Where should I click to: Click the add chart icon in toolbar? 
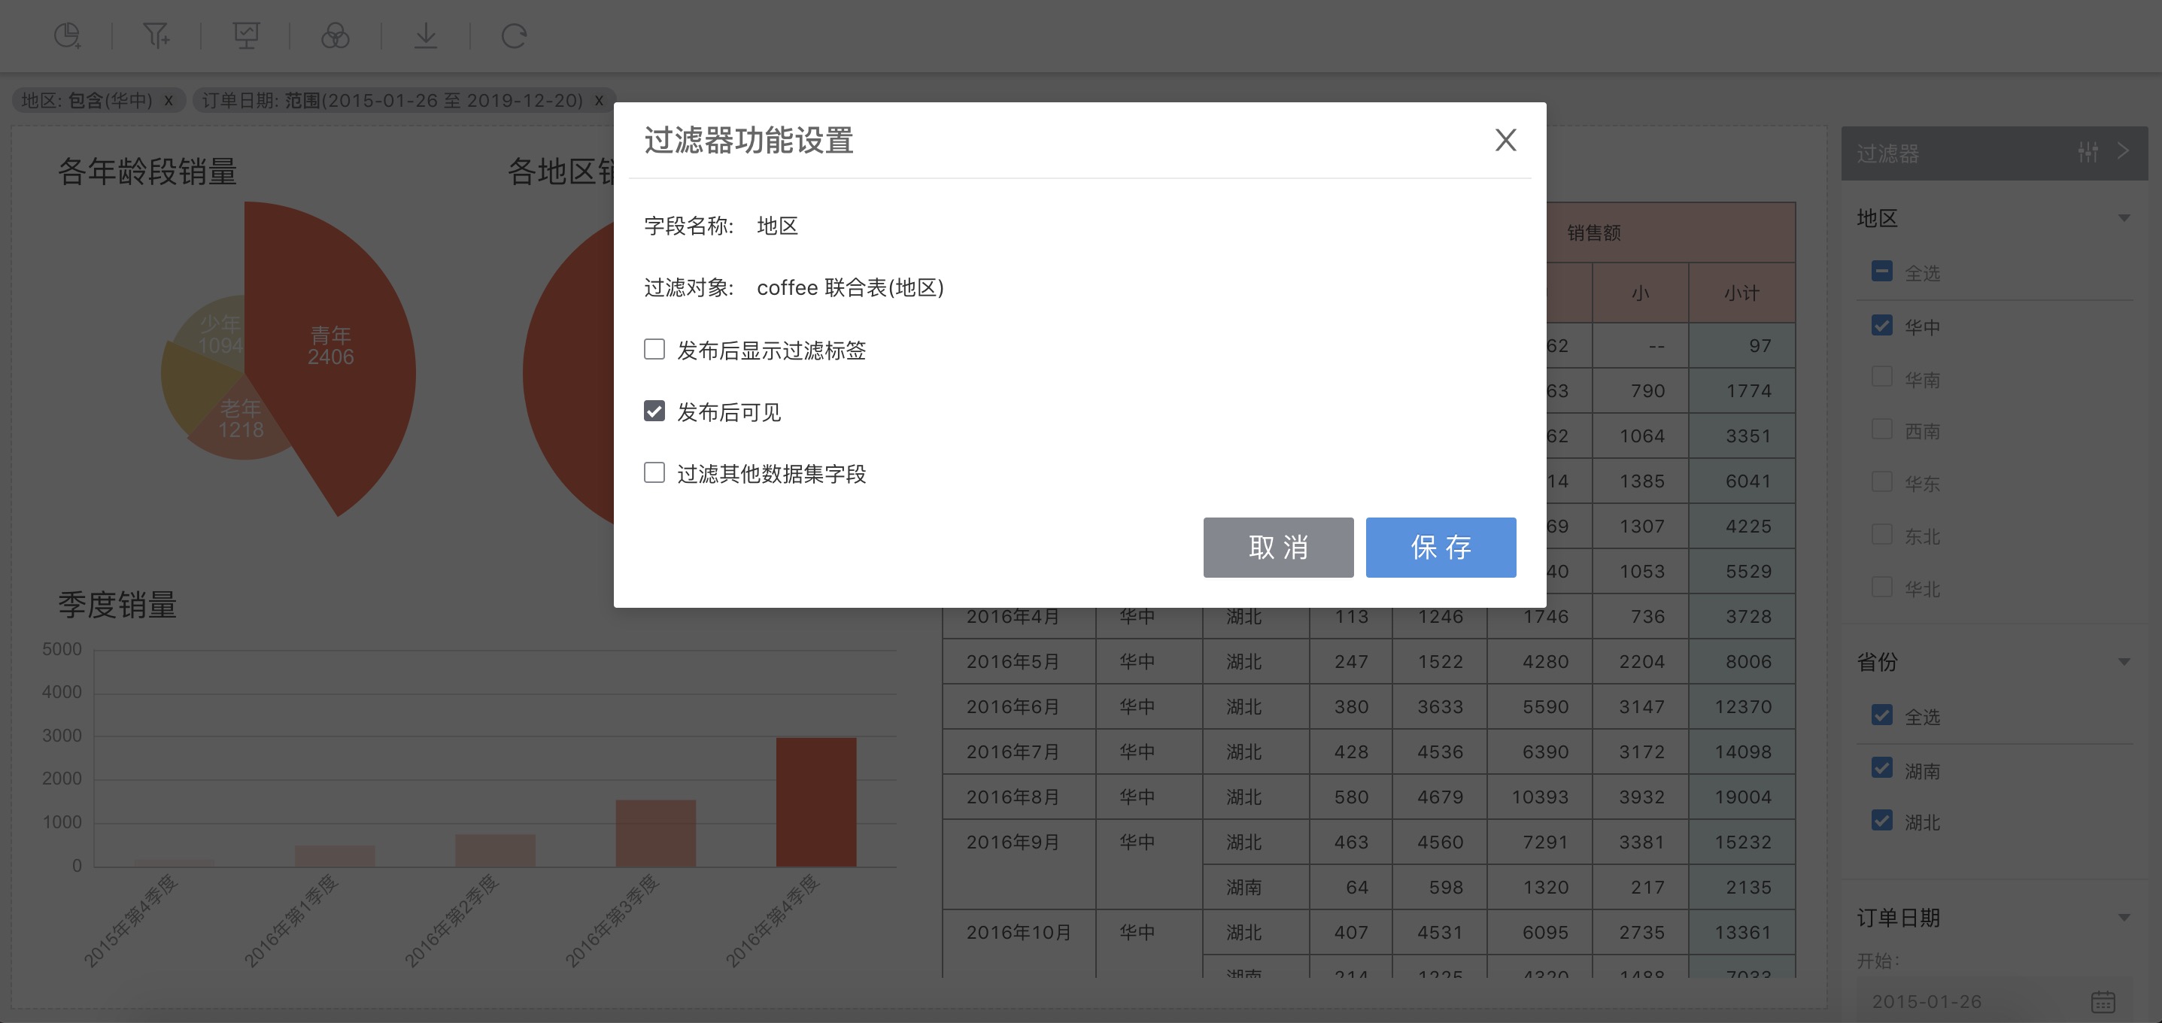[67, 35]
